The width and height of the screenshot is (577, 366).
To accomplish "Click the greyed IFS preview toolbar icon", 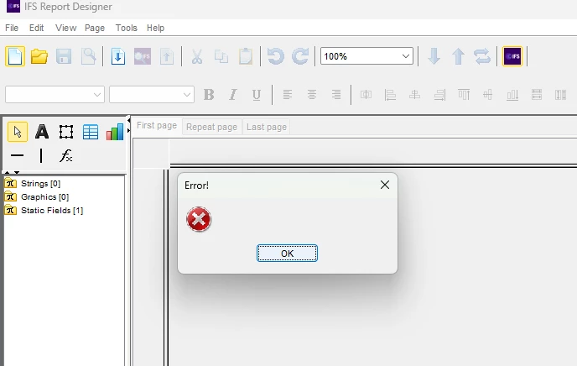I will point(143,56).
